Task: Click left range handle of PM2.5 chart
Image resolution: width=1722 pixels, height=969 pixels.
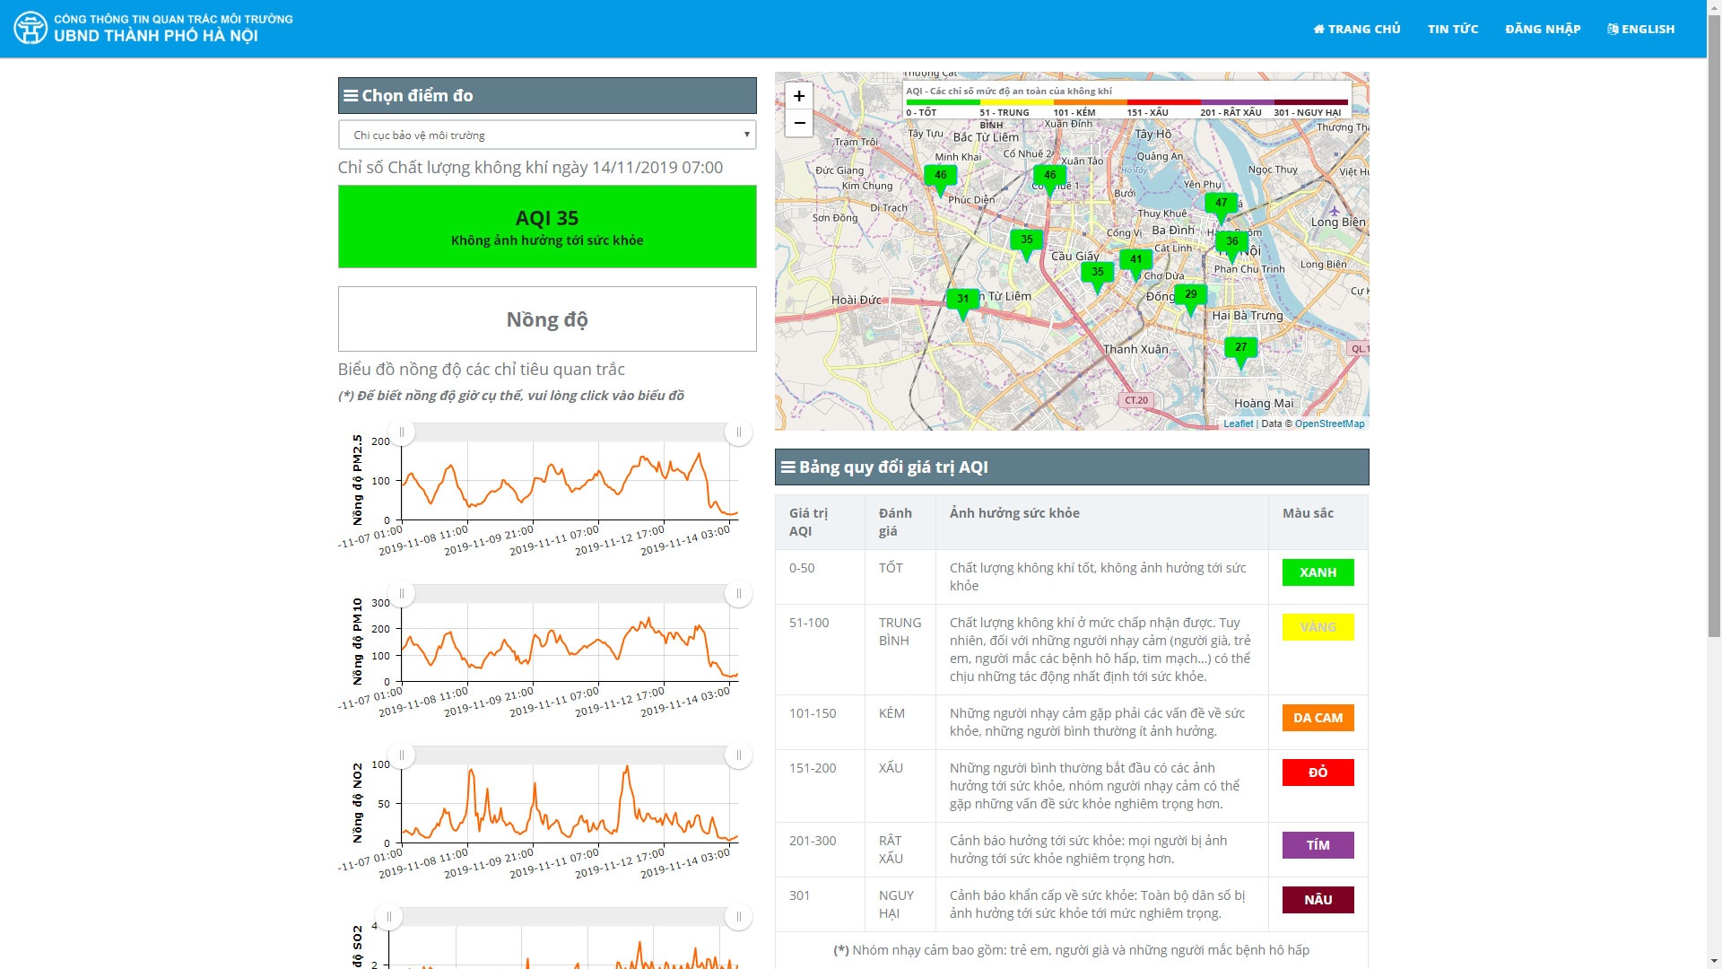Action: coord(402,432)
